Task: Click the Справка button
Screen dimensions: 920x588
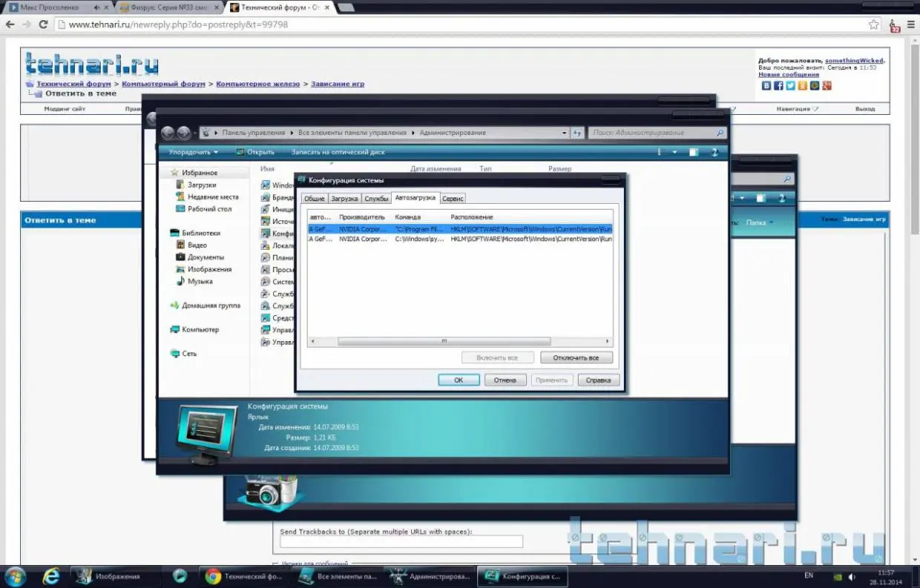Action: pos(598,380)
